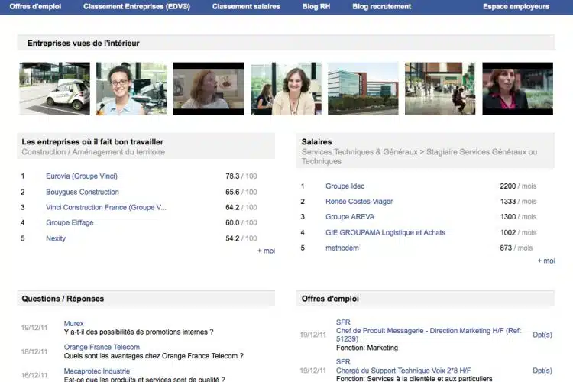Go to Espace employeurs

[516, 7]
